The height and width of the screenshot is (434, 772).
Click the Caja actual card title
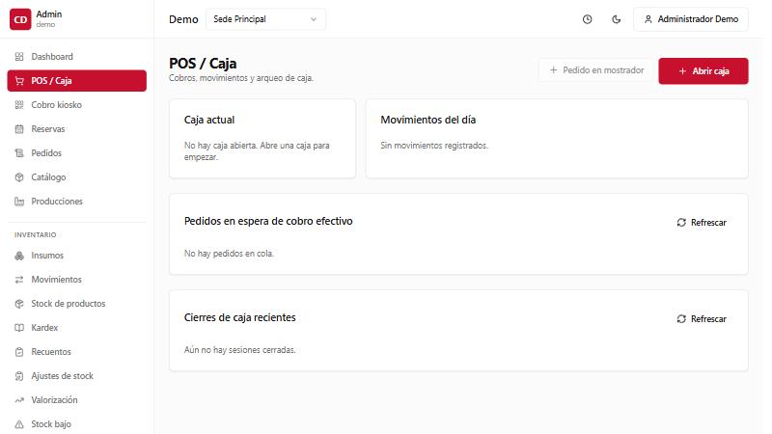209,120
